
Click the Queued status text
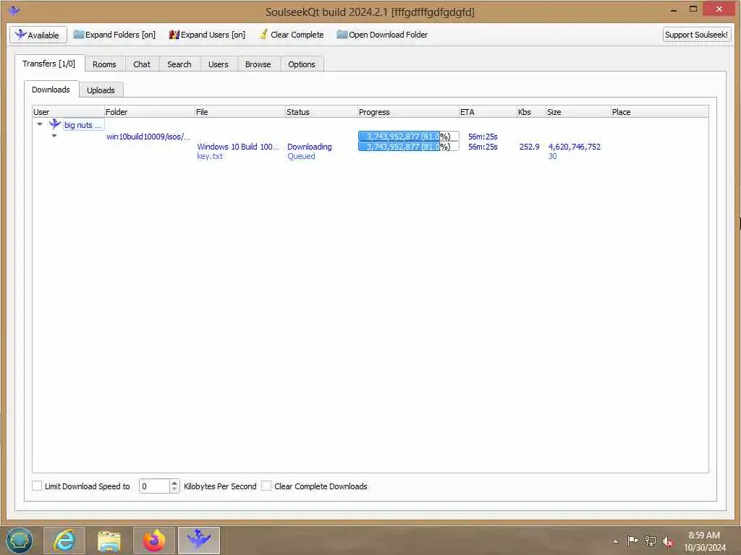point(301,156)
